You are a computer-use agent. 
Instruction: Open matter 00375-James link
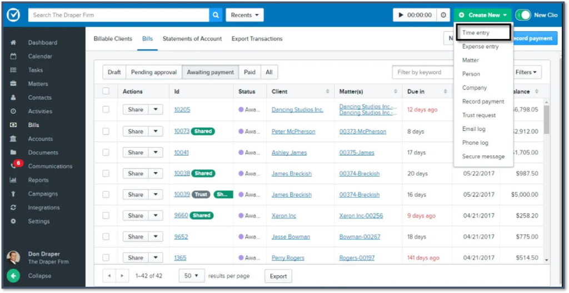[x=357, y=152]
